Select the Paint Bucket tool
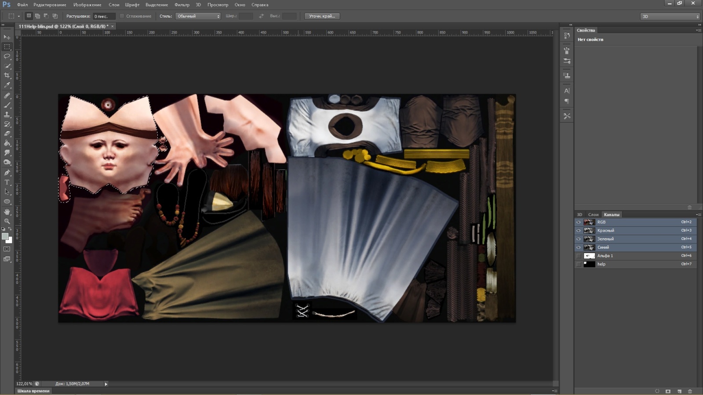 pos(7,143)
